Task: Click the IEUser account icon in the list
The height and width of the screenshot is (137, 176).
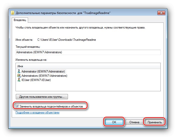Action: tap(19, 80)
